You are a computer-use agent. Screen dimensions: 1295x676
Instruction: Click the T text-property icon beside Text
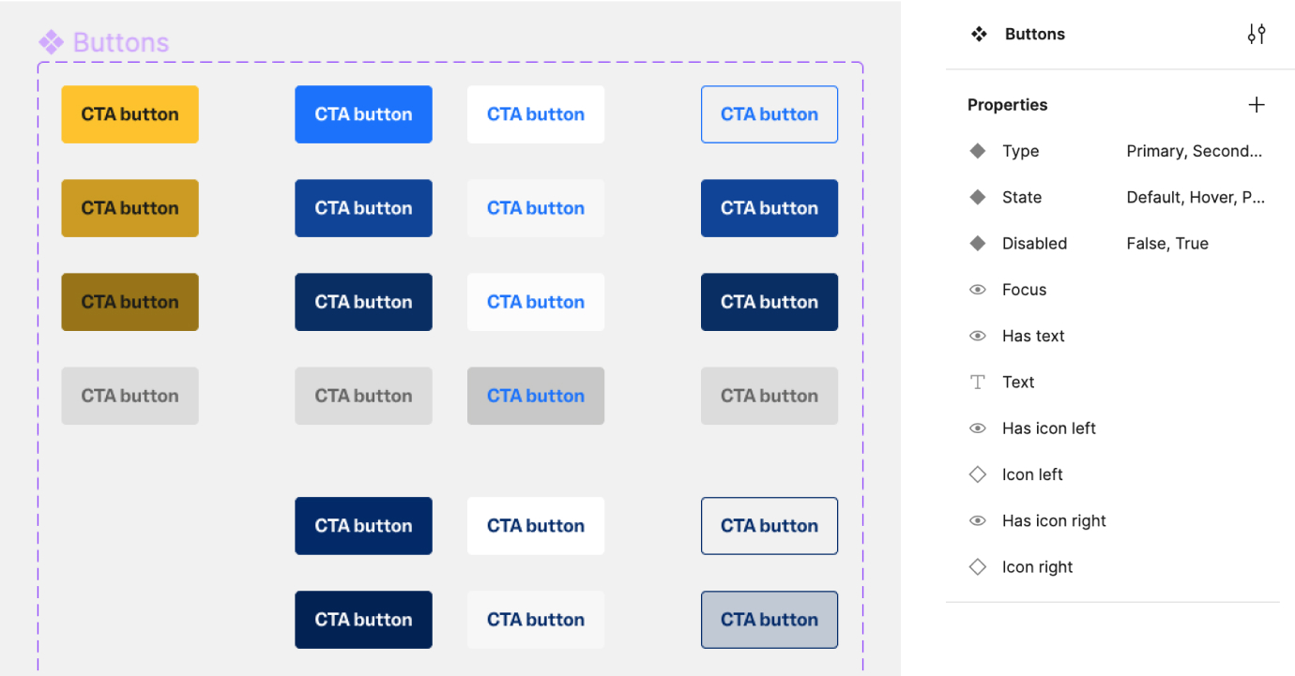click(x=978, y=382)
